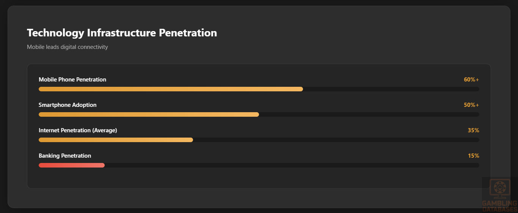Screen dimensions: 518x213
Task: Click the orange Mobile Phone Penetration bar fill
Action: click(171, 89)
